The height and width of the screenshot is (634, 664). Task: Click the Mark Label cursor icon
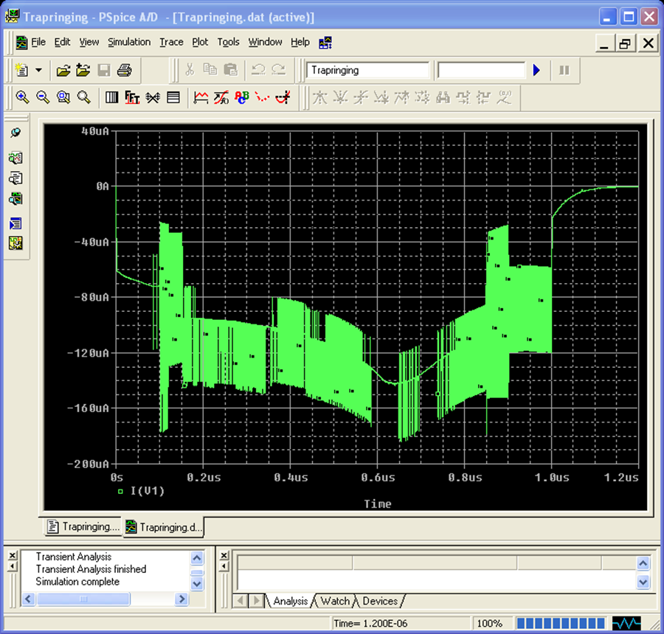pos(504,98)
